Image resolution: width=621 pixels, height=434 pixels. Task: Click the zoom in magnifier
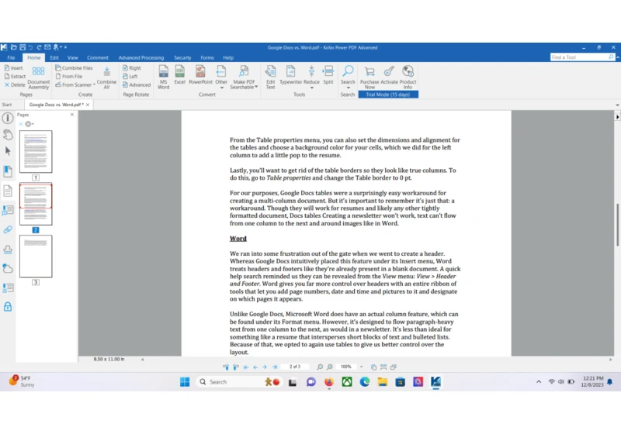[x=329, y=367]
